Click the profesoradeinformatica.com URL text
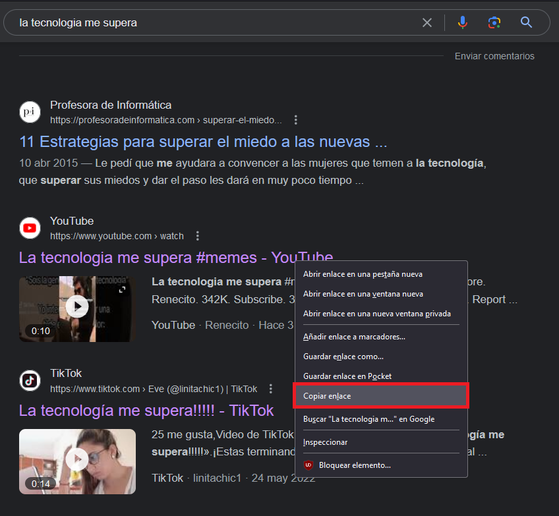This screenshot has width=559, height=516. tap(165, 120)
